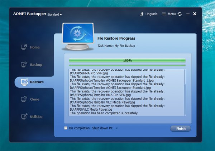Open the Menu text item
Viewport: 215px width, 151px height.
[172, 14]
